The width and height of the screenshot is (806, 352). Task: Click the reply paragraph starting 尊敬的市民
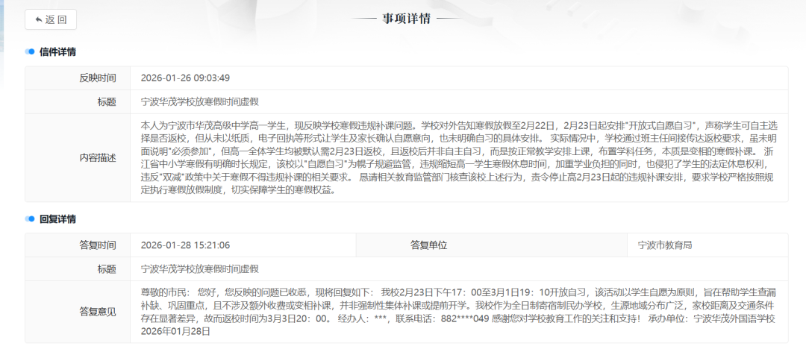[458, 311]
